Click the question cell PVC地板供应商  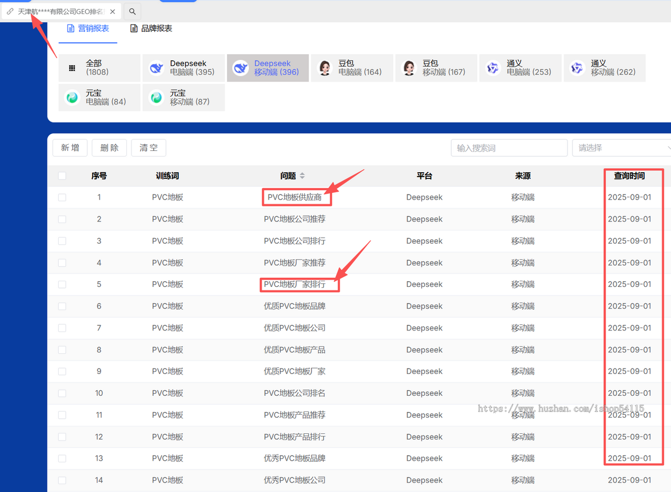(295, 197)
